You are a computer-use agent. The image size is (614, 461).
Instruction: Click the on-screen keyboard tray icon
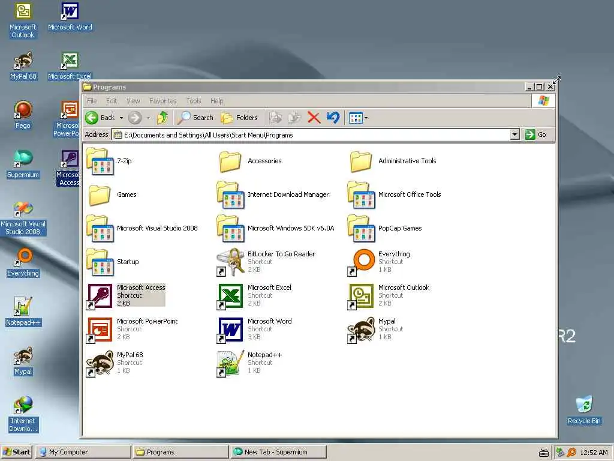click(x=544, y=453)
